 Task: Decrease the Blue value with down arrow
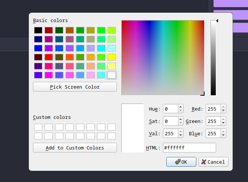coord(223,135)
